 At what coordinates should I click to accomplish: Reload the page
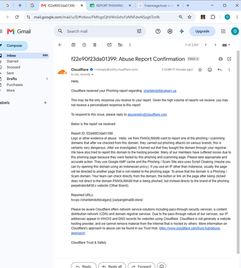[x=17, y=17]
